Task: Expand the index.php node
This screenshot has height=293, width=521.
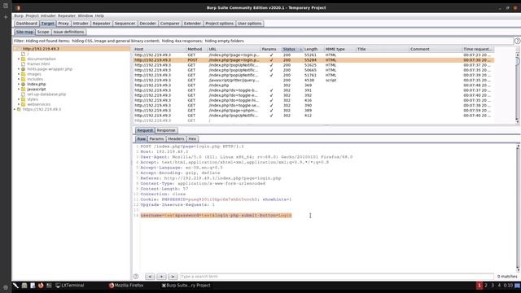Action: 19,84
